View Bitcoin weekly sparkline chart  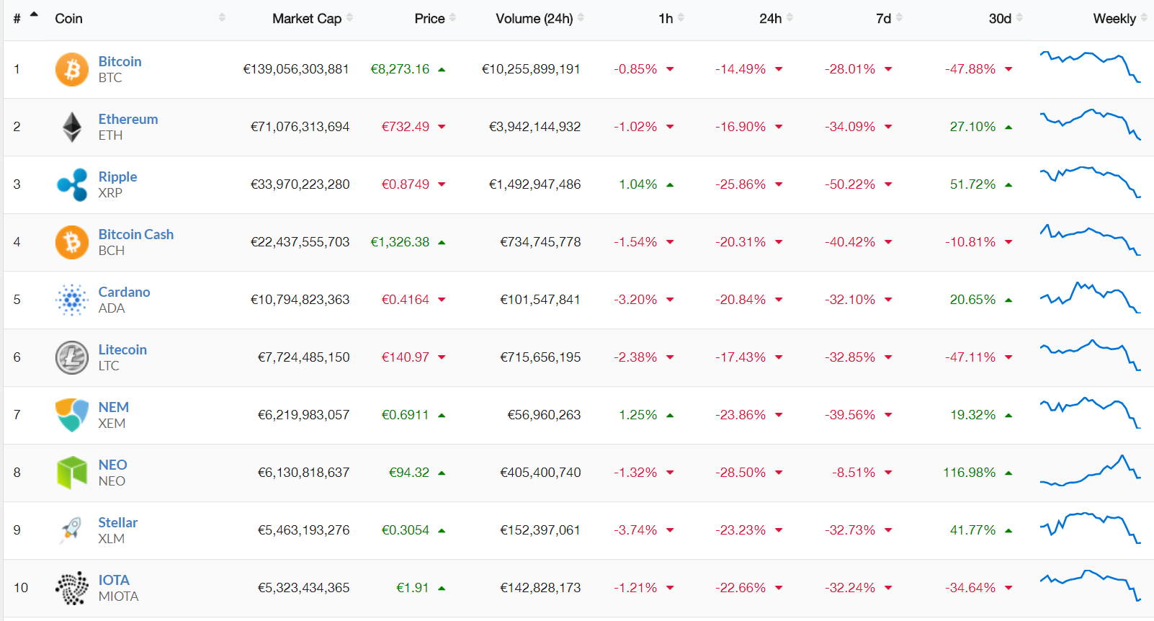[x=1090, y=66]
